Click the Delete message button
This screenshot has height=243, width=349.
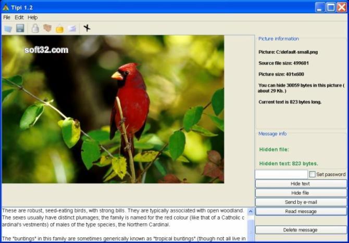pyautogui.click(x=301, y=230)
